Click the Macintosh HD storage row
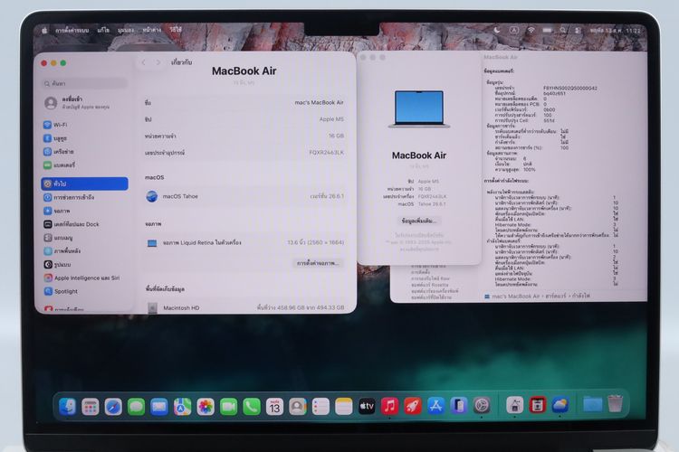This screenshot has height=452, width=679. [x=244, y=307]
